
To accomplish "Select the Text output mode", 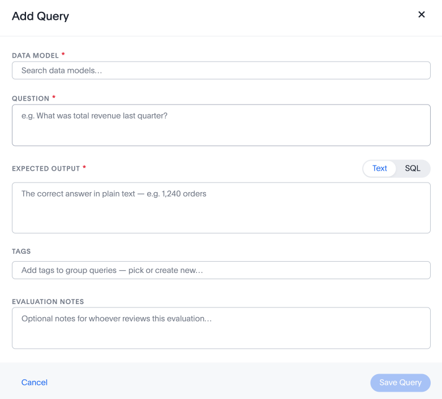I will [x=379, y=168].
